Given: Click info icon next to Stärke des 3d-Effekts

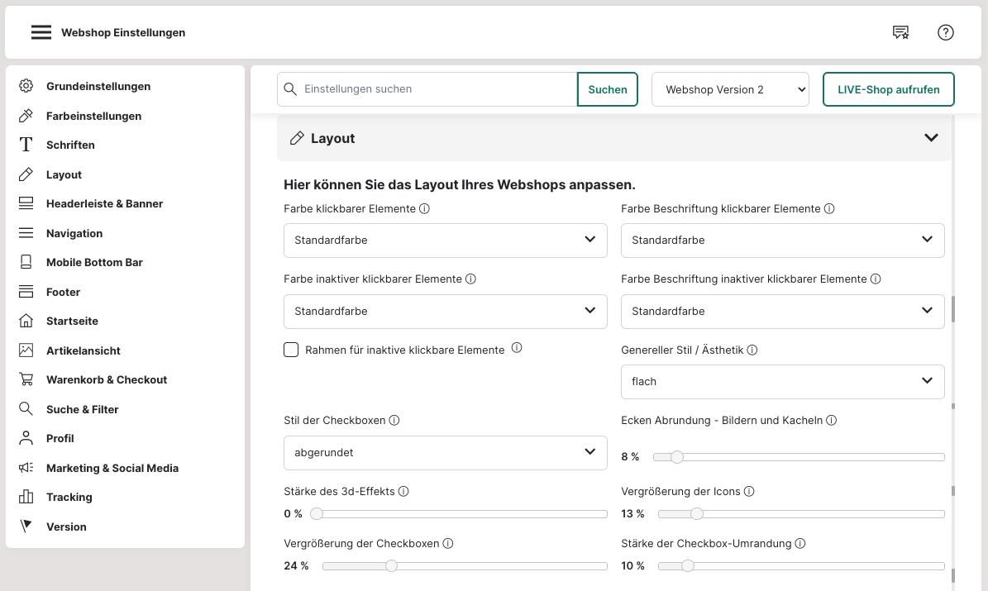Looking at the screenshot, I should 403,491.
